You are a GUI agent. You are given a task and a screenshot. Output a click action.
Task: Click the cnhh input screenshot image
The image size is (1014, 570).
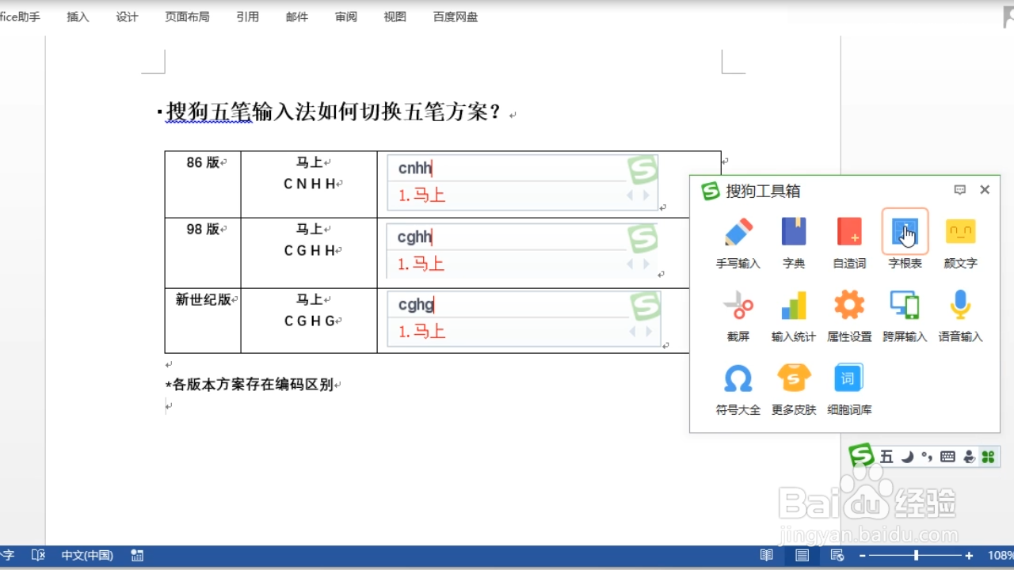[x=523, y=183]
